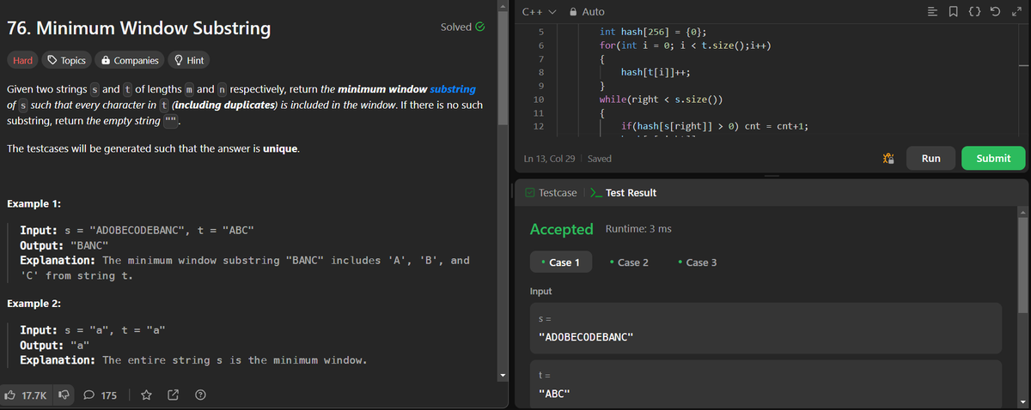Star the problem to add to favorites
This screenshot has height=410, width=1031.
coord(146,395)
